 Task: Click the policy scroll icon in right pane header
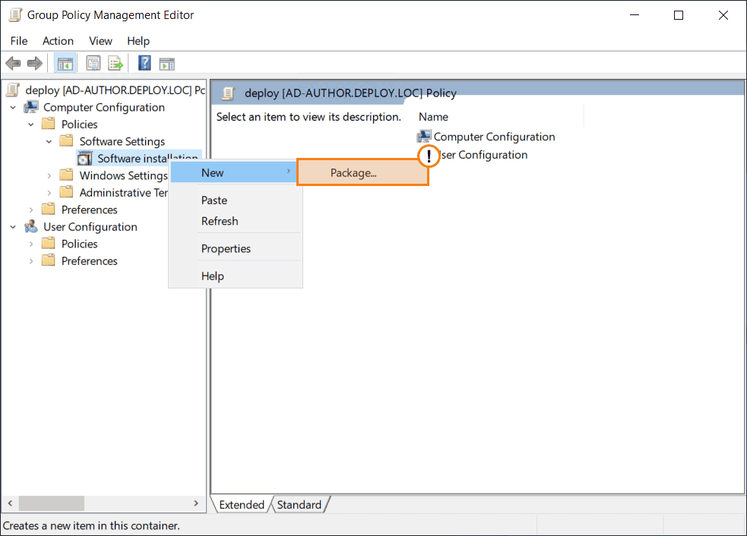(228, 93)
